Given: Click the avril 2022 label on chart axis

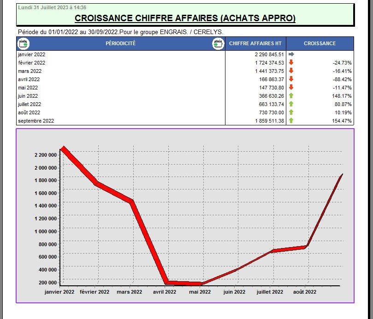Looking at the screenshot, I should (164, 292).
